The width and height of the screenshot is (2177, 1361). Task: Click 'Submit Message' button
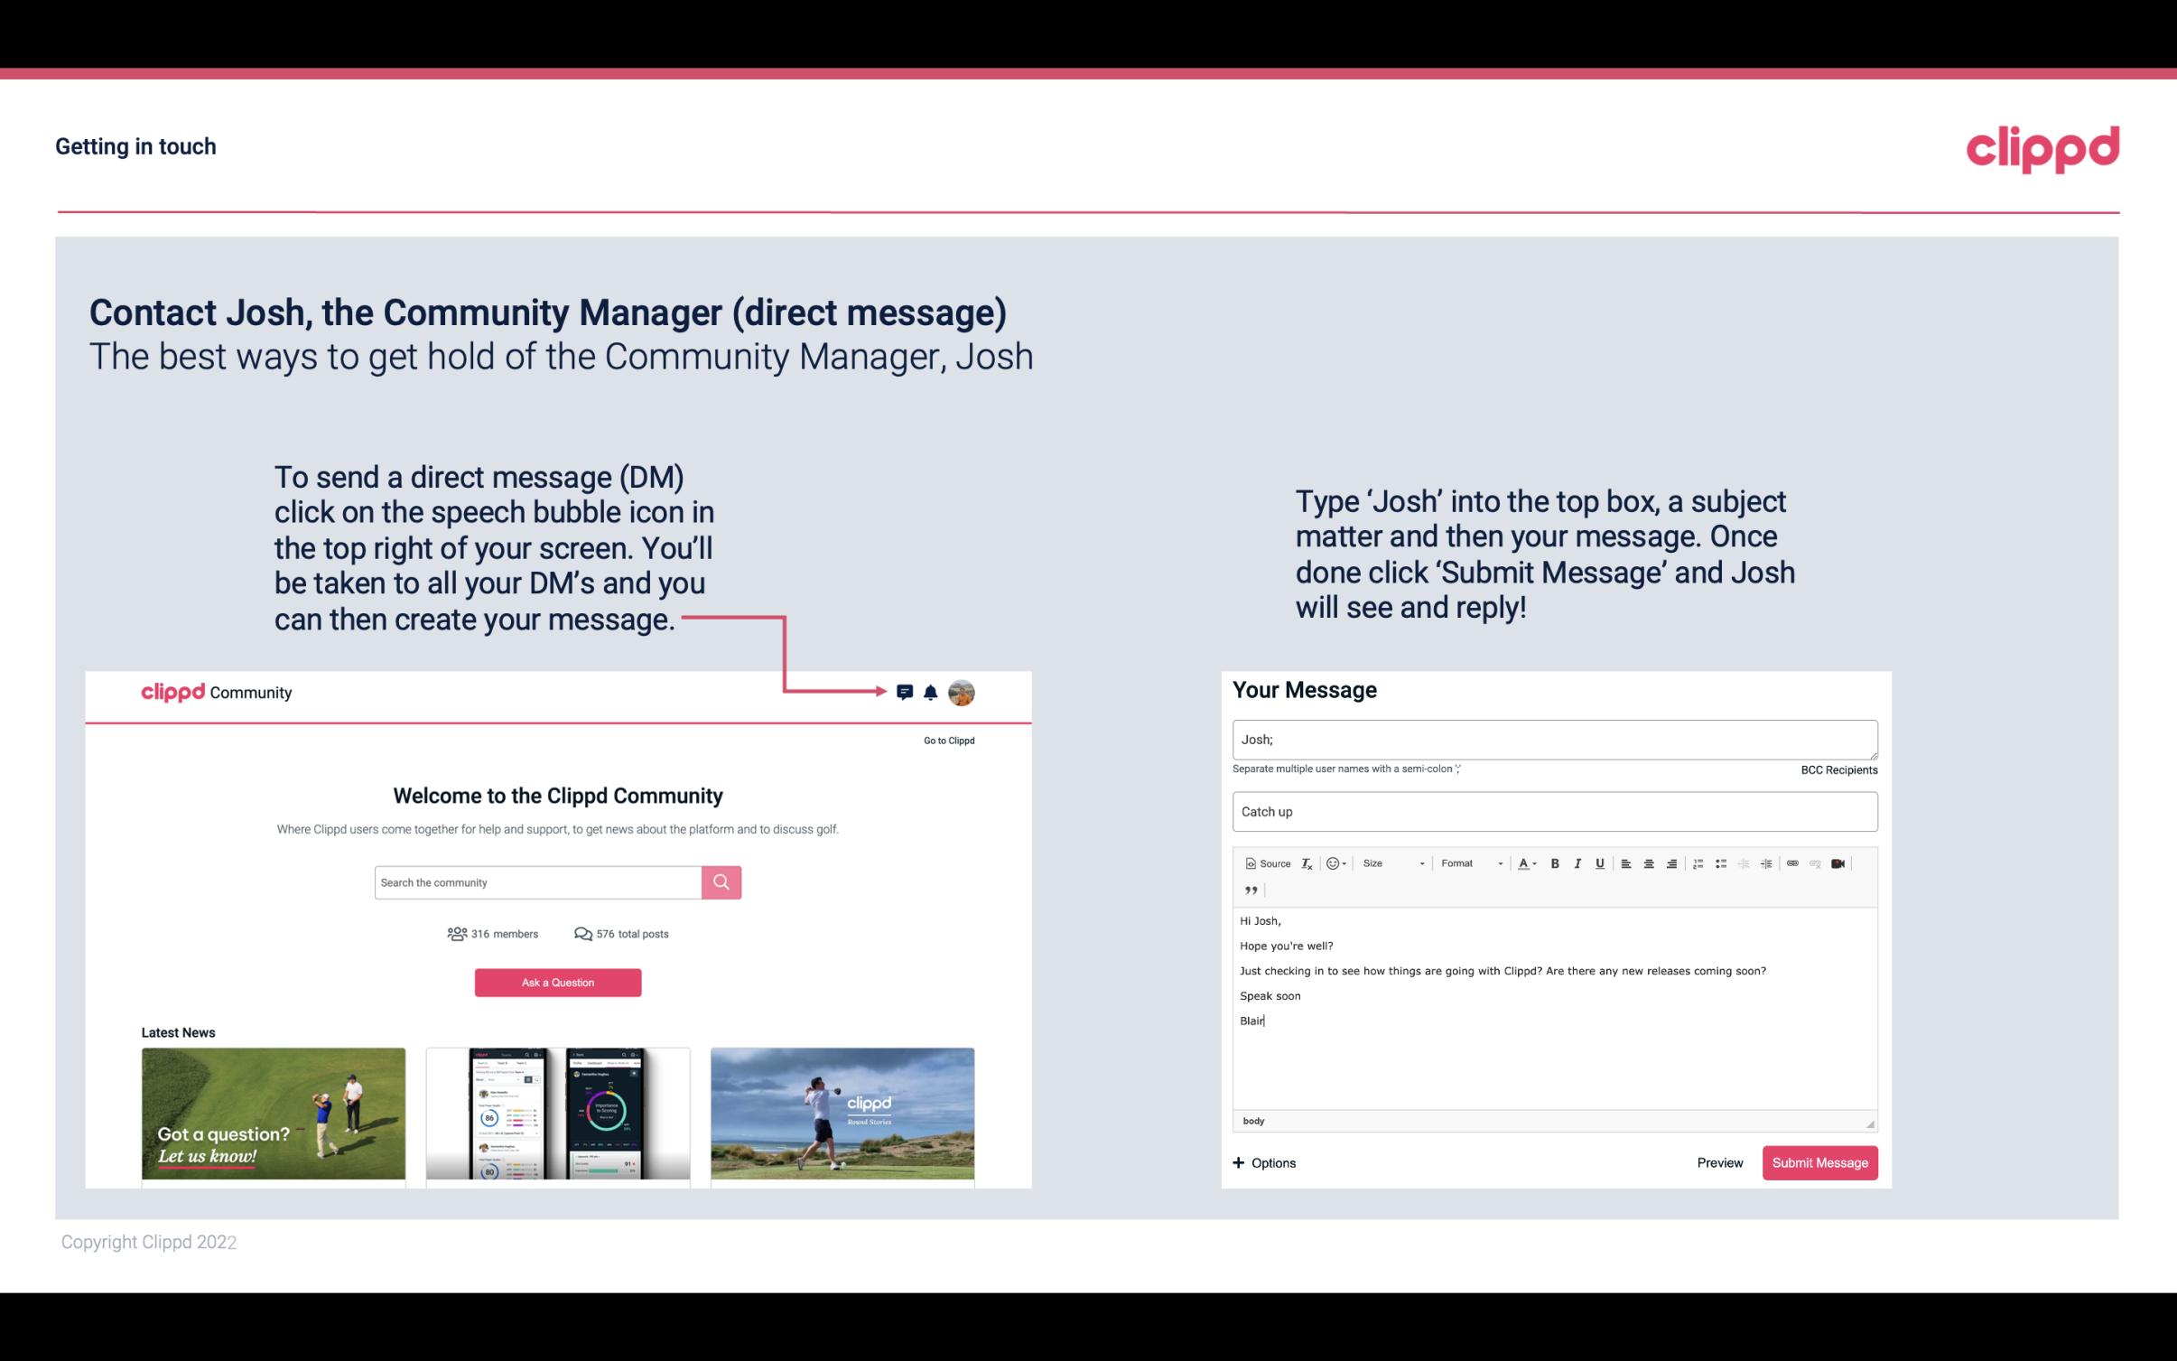tap(1819, 1162)
